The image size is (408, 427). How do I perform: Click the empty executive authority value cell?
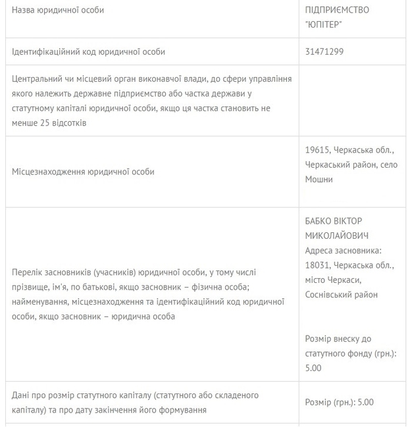click(352, 101)
